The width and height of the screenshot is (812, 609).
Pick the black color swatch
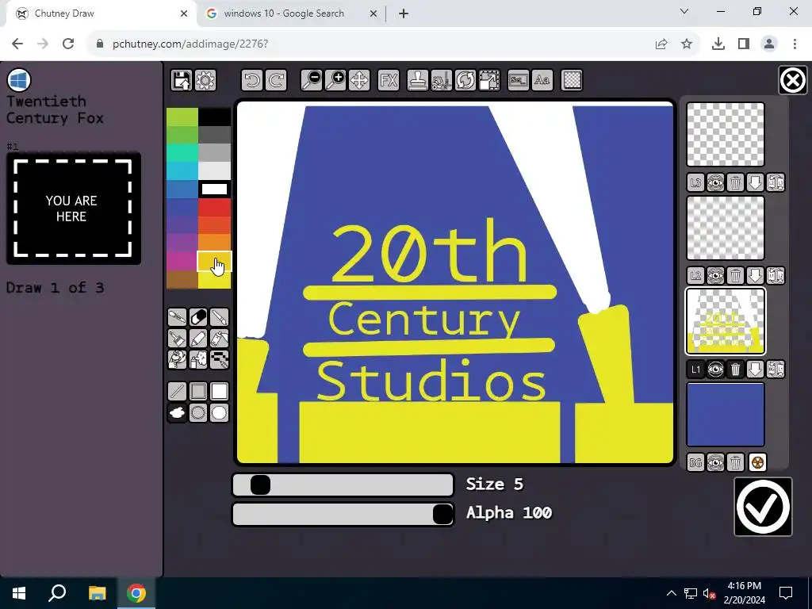click(214, 117)
